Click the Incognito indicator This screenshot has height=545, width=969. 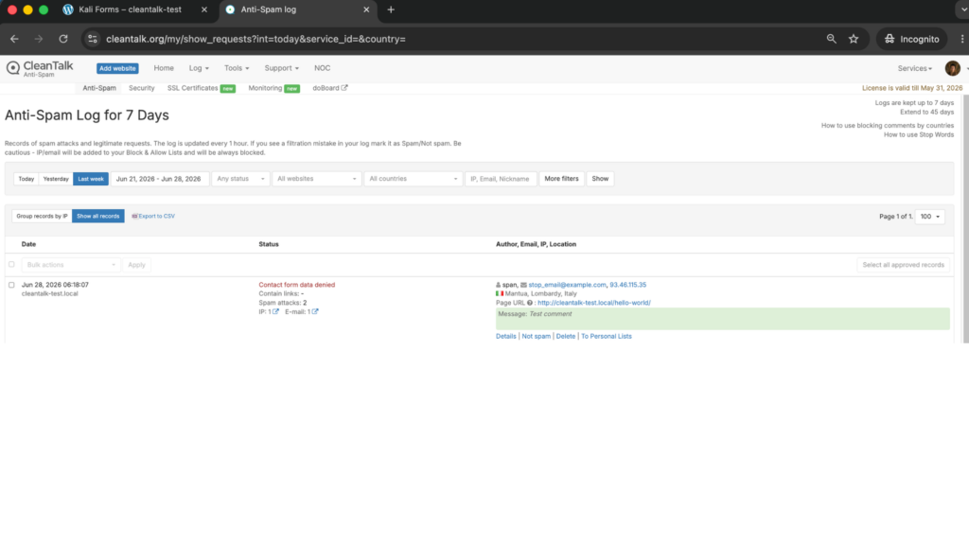click(911, 39)
